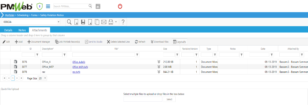Open the rac.dwfx file link

click(x=76, y=72)
